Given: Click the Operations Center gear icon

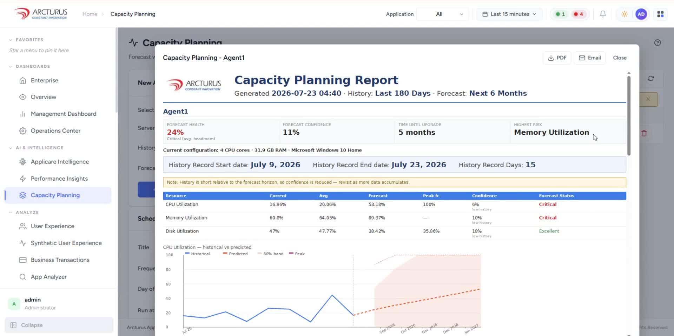Looking at the screenshot, I should click(23, 130).
